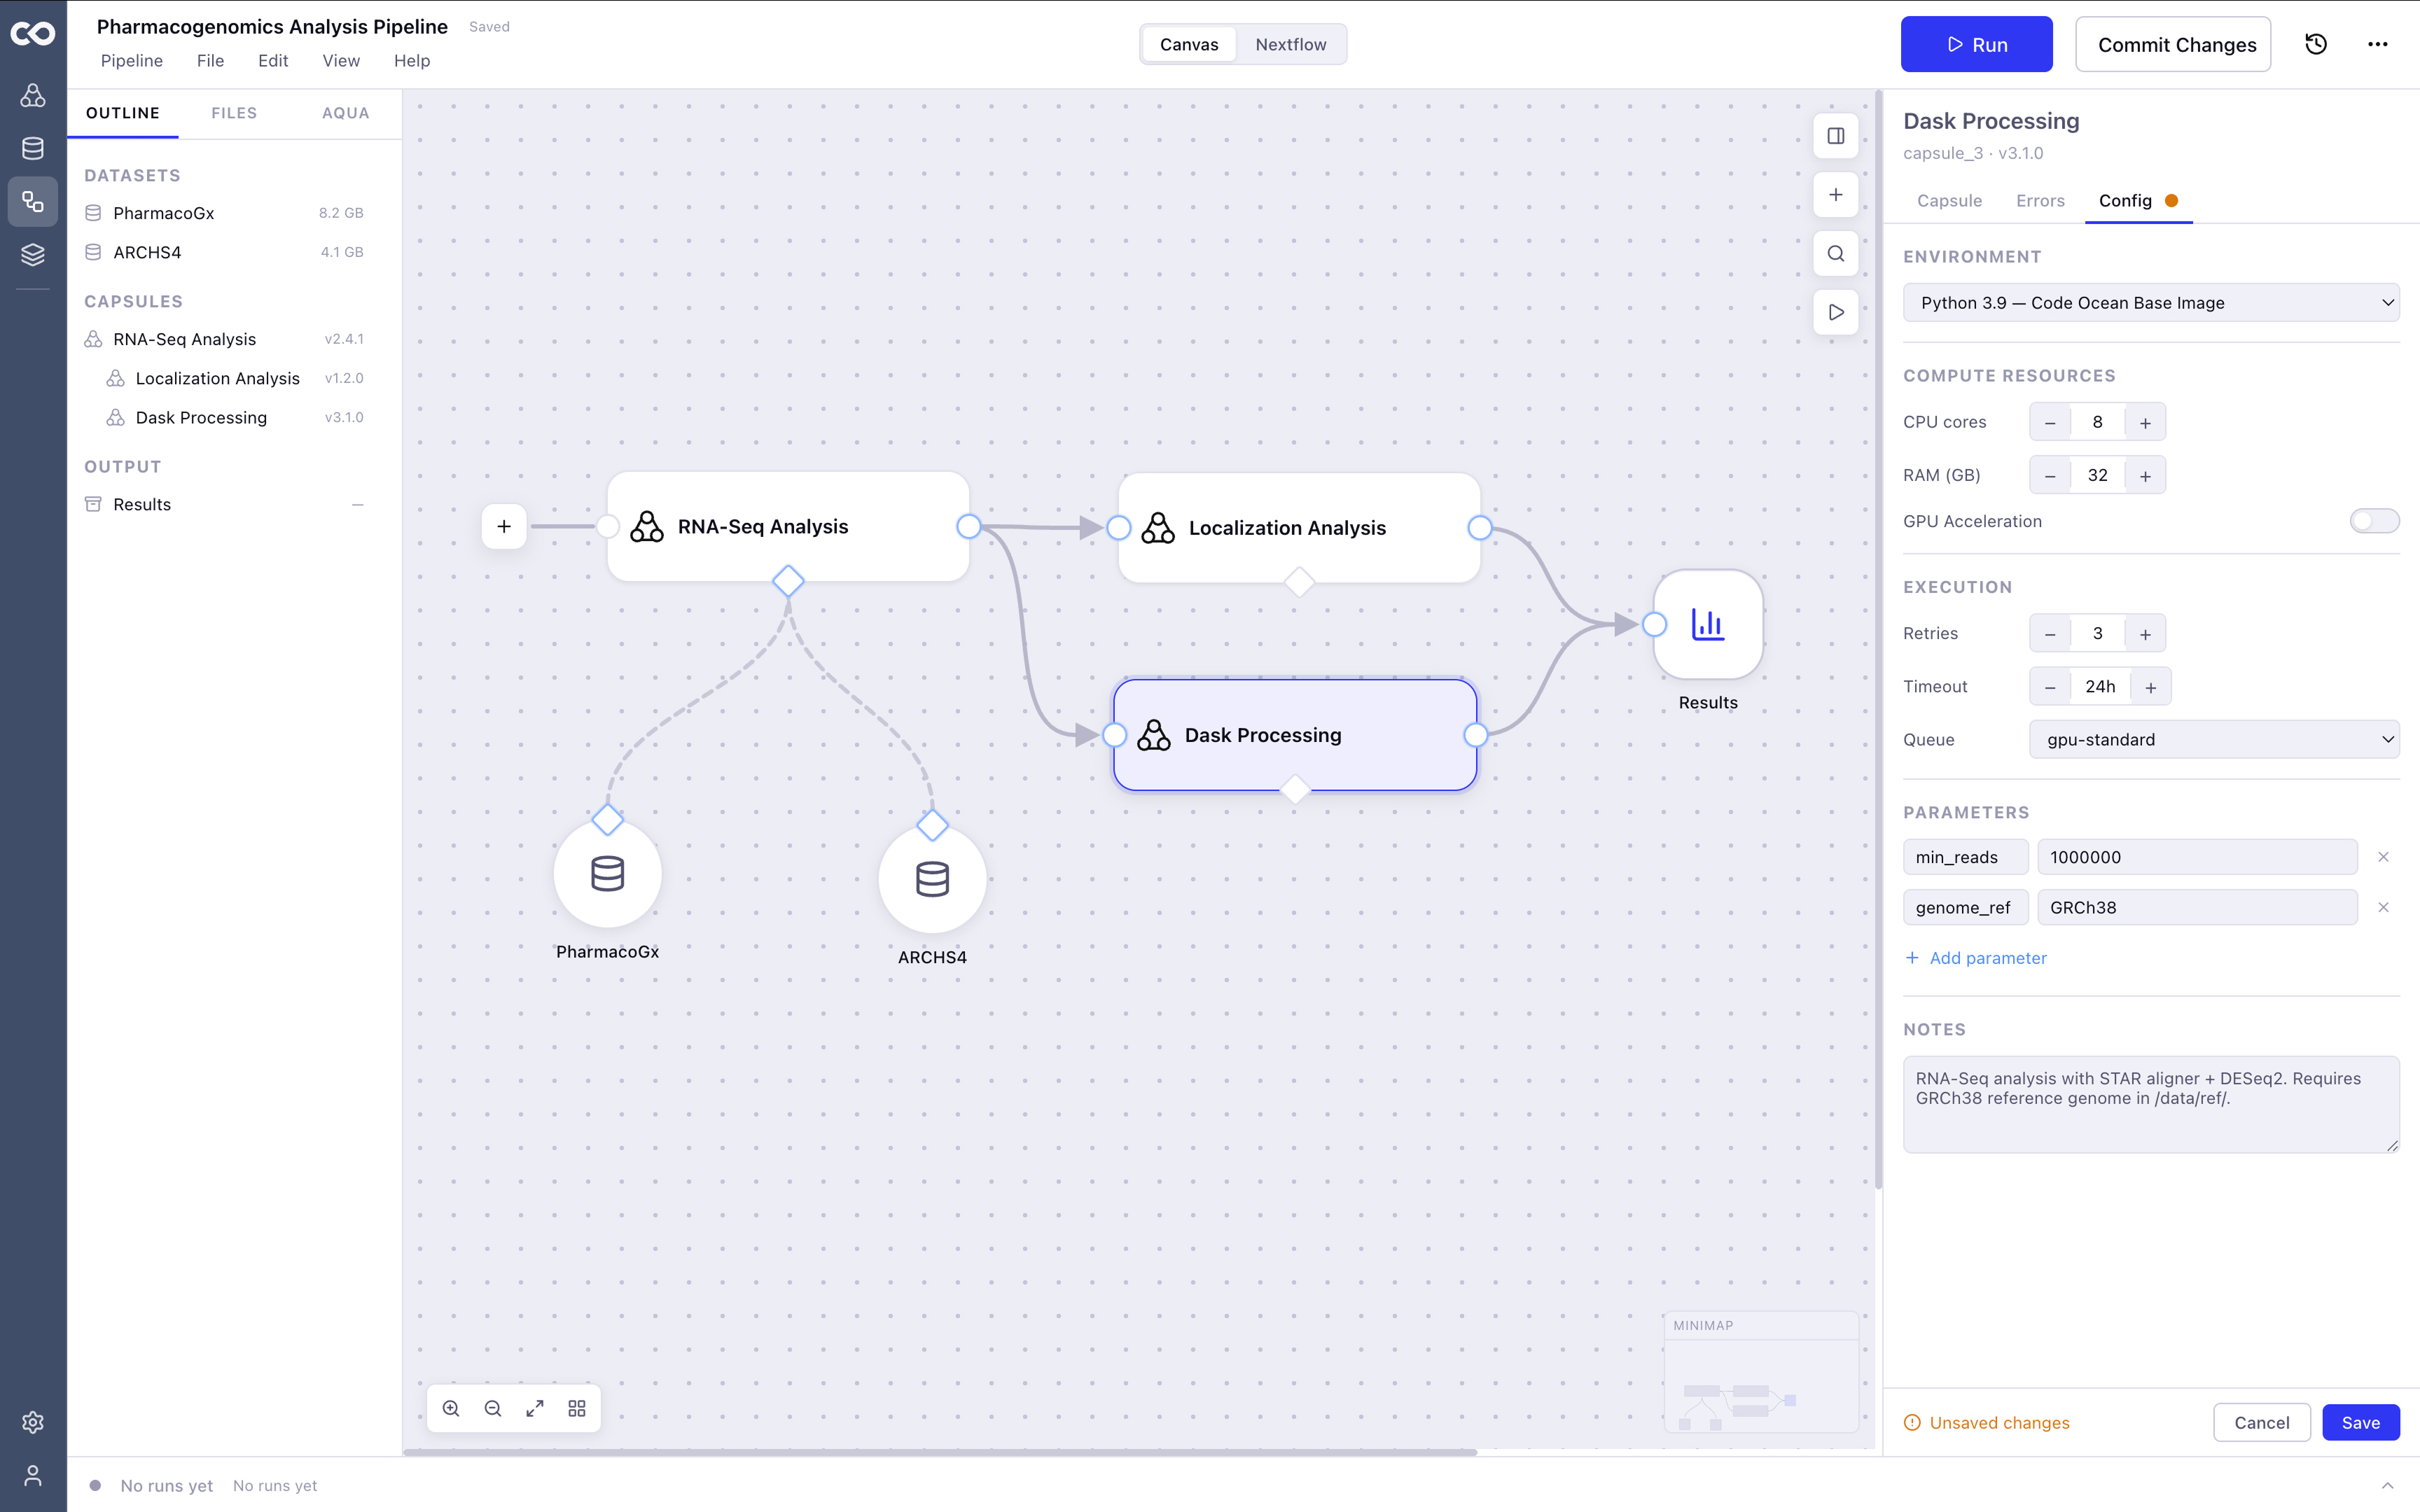Click the fit-to-screen icon in canvas toolbar
Screen dimensions: 2420x1512
pyautogui.click(x=535, y=1408)
